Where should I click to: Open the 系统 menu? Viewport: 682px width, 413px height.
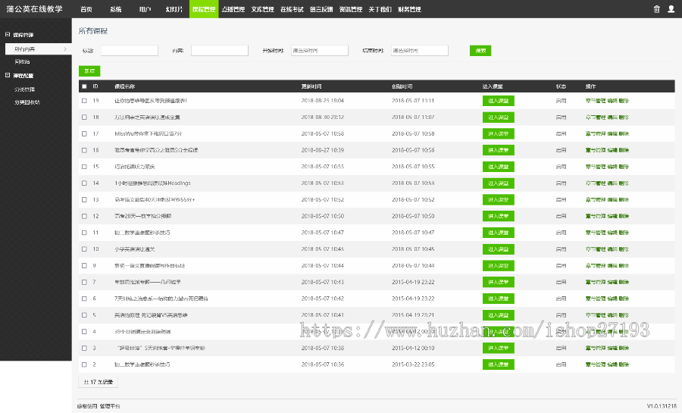pos(116,9)
